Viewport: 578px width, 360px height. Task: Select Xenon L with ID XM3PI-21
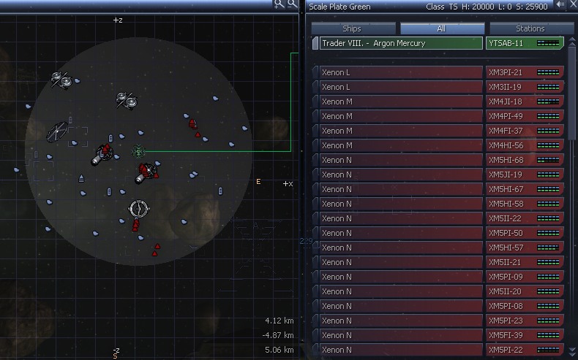point(401,72)
